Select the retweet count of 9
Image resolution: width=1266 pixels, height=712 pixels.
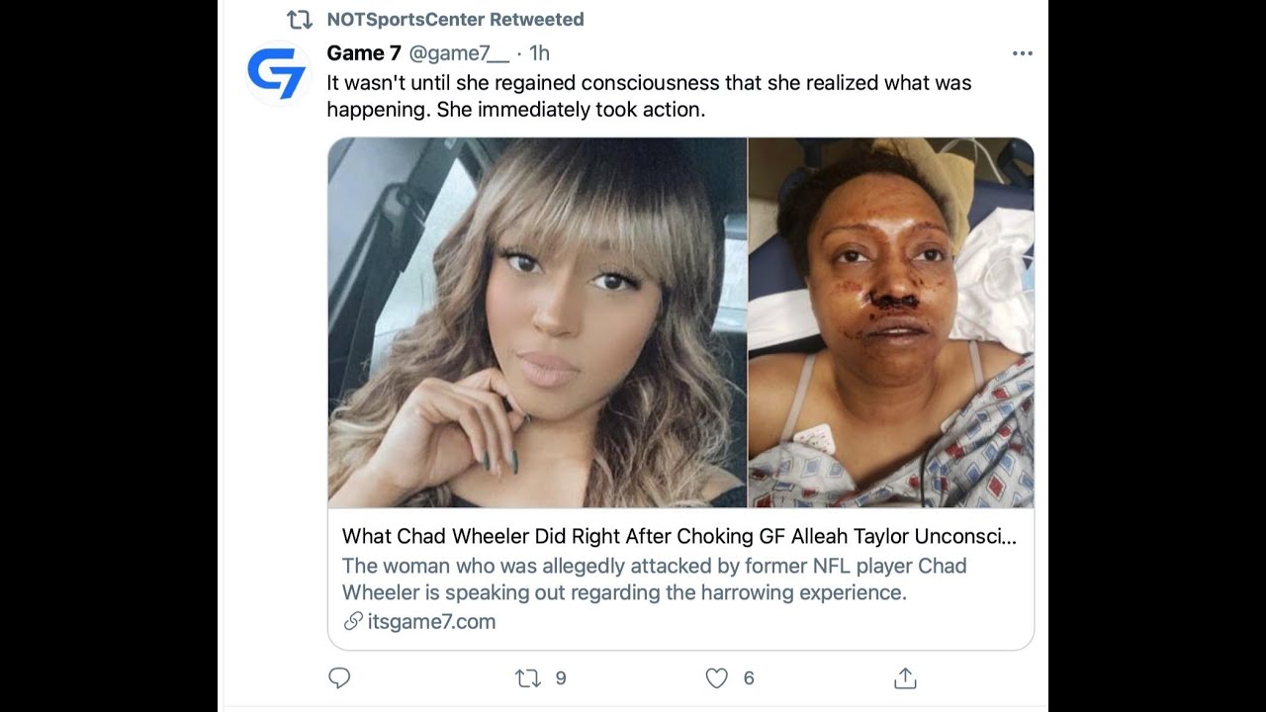(561, 678)
